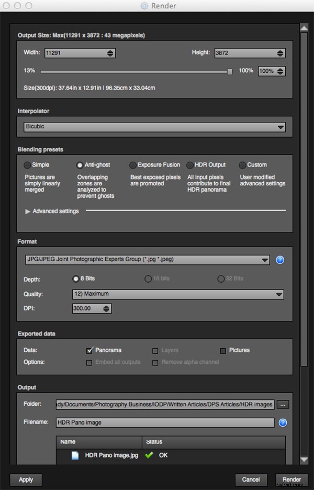Open the JPG/JPEG Format dropdown
This screenshot has width=314, height=490.
coord(148,260)
